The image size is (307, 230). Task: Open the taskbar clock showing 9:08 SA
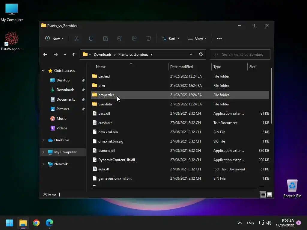click(x=285, y=223)
